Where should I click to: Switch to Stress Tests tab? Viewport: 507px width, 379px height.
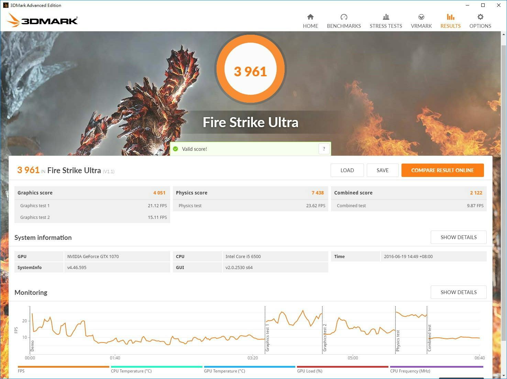click(x=386, y=21)
